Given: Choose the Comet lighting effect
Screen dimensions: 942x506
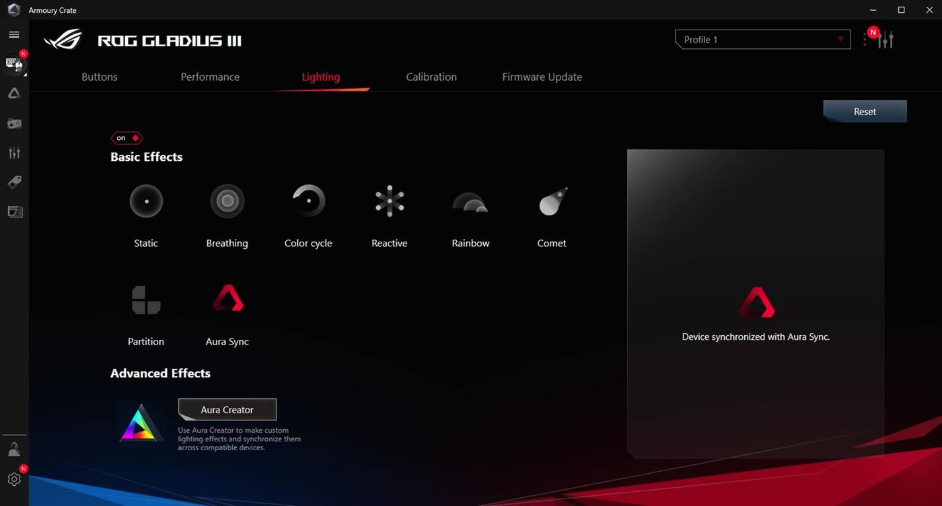Looking at the screenshot, I should (x=552, y=201).
